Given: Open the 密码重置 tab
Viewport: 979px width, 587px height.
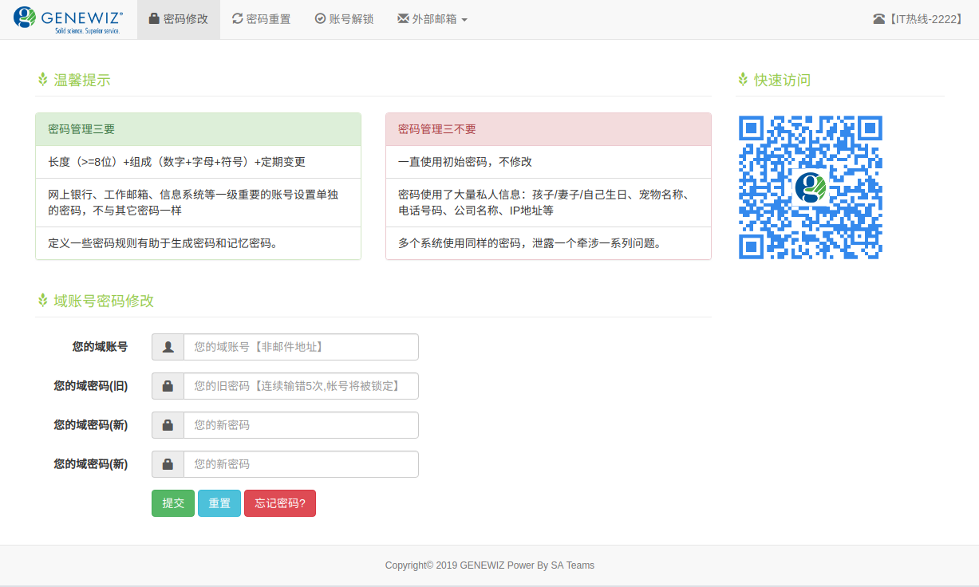Looking at the screenshot, I should coord(262,19).
